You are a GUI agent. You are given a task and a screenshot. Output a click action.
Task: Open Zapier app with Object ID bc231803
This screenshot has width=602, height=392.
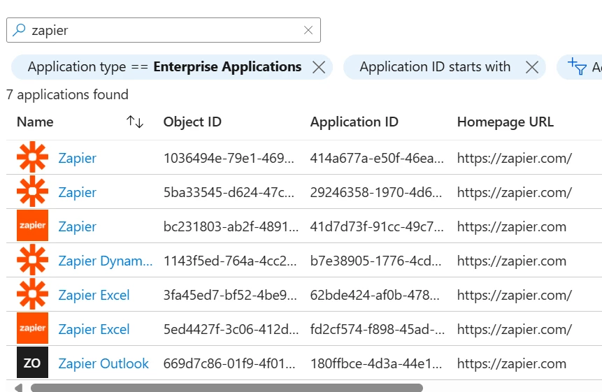[77, 226]
